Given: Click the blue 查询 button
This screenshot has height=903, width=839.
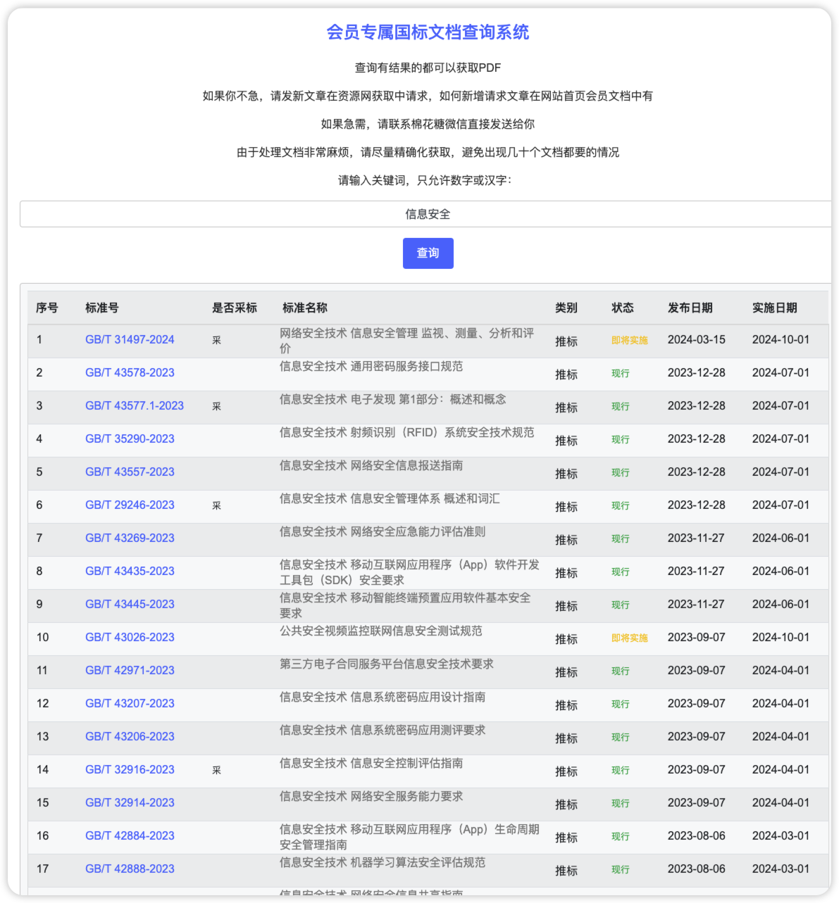Looking at the screenshot, I should point(428,253).
